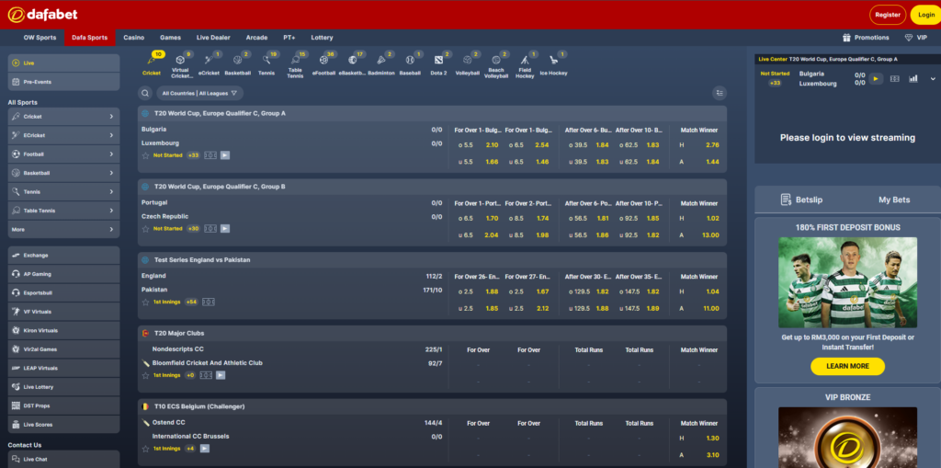This screenshot has height=468, width=941.
Task: Select the Badminton icon
Action: 381,65
